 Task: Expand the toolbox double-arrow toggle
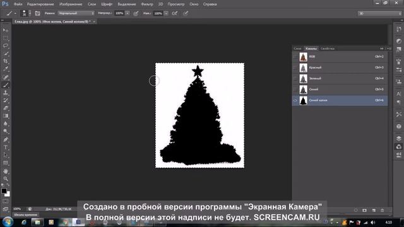click(3, 20)
